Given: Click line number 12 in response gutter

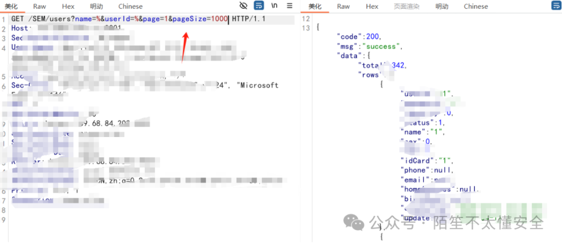Looking at the screenshot, I should (x=306, y=19).
